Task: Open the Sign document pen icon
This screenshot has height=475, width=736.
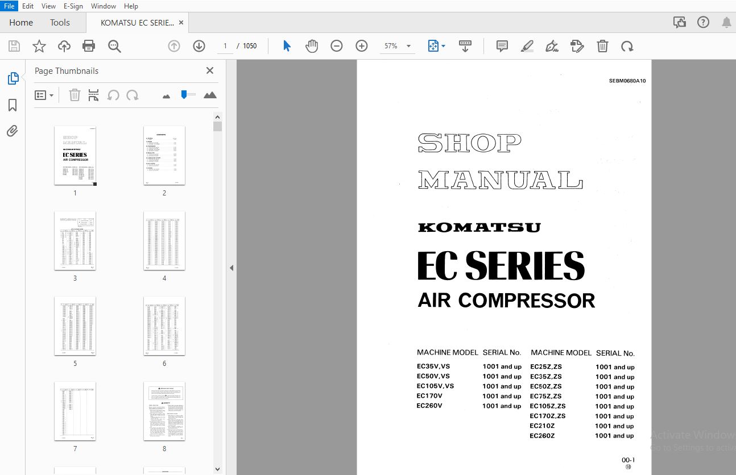Action: click(552, 46)
